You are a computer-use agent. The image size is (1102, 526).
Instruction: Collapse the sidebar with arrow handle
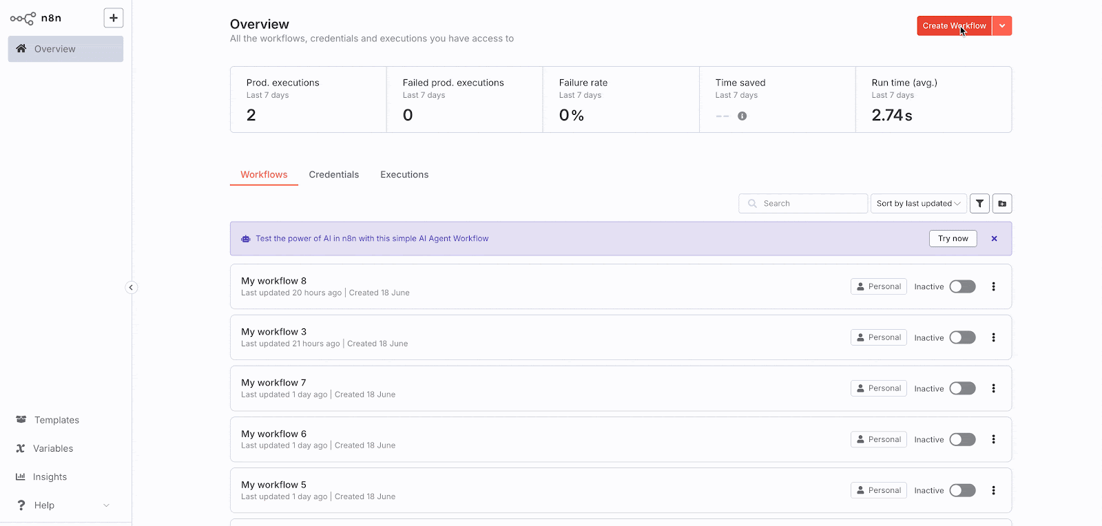point(131,288)
